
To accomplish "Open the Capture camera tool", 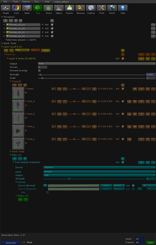I will pos(91,8).
